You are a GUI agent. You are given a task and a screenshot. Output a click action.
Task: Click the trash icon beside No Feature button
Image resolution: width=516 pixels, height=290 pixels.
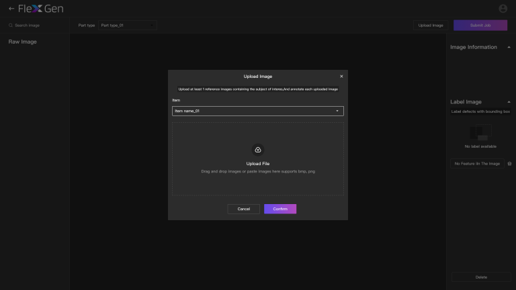509,163
